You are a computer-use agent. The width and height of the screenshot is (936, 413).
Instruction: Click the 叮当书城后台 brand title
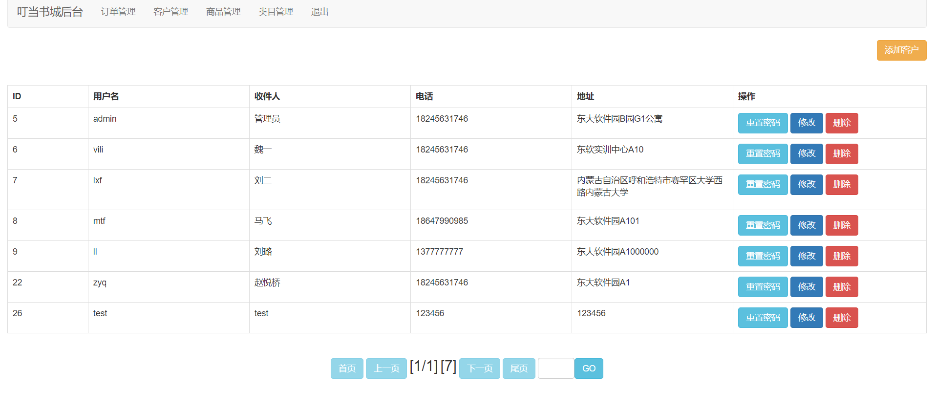[50, 12]
